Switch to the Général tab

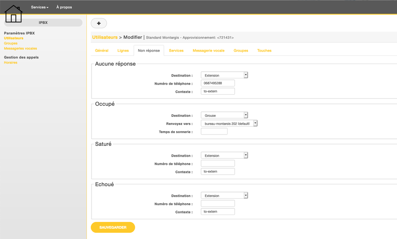coord(102,50)
